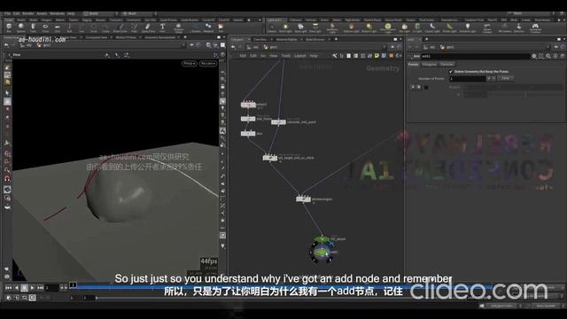
Task: Select the Box tool in Create shelf
Action: [x=9, y=27]
